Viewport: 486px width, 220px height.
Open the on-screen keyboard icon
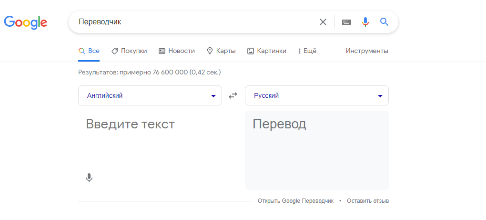click(x=346, y=22)
